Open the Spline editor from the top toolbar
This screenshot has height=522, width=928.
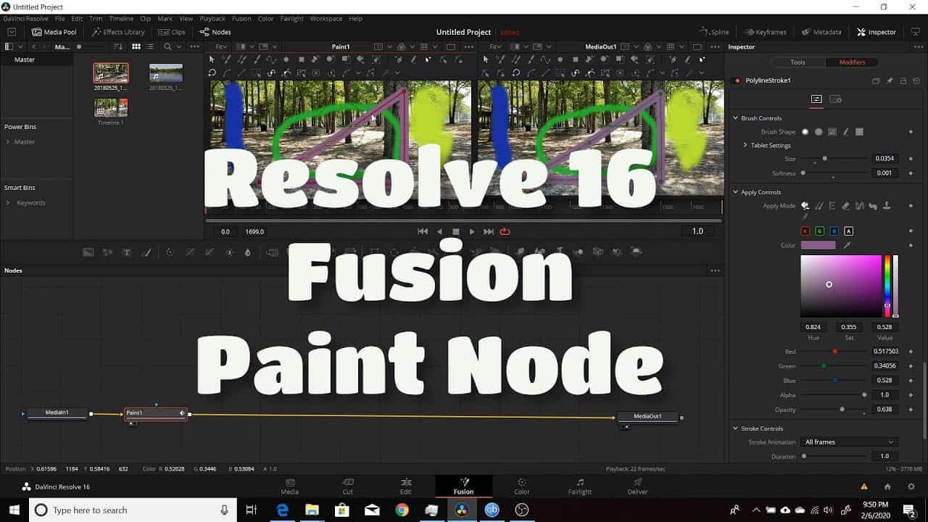click(713, 31)
